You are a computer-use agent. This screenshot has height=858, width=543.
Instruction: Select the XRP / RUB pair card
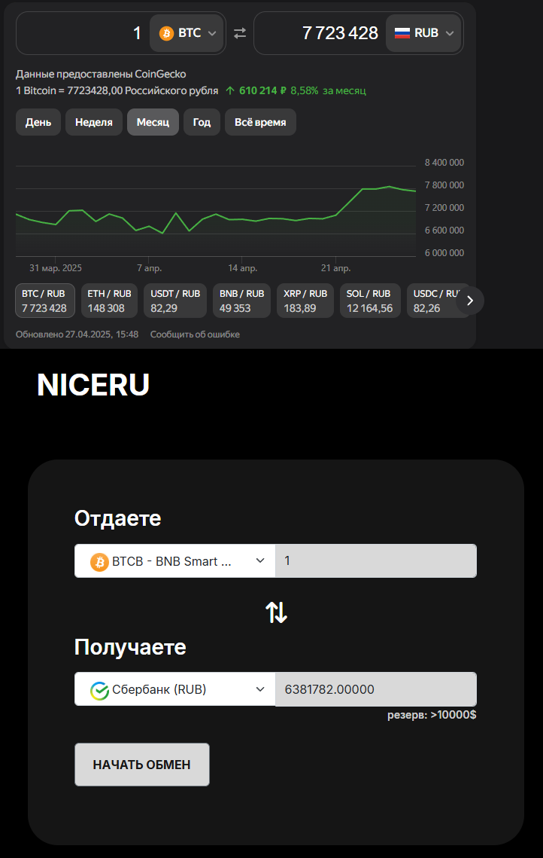coord(305,301)
